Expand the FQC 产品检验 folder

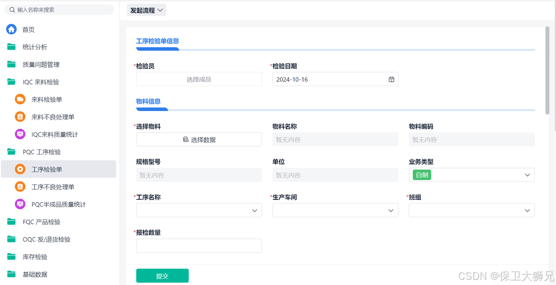coord(58,222)
